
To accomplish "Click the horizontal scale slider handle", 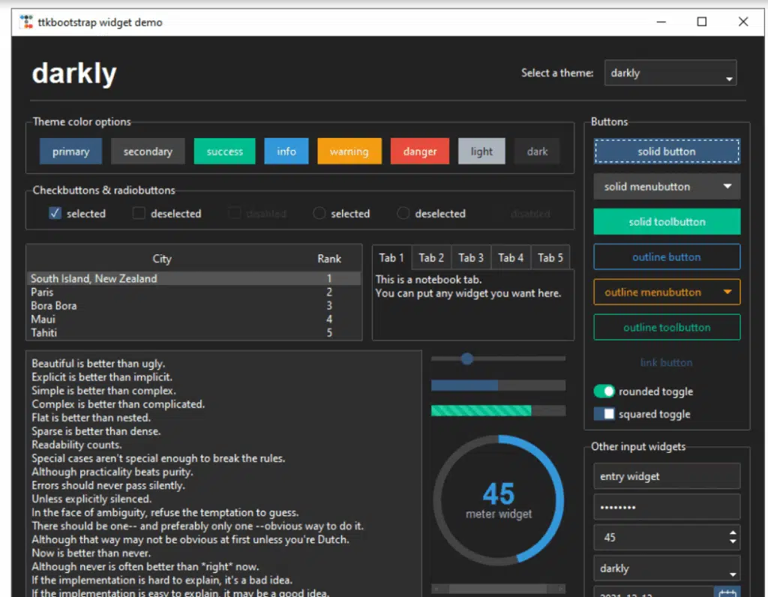I will (466, 359).
